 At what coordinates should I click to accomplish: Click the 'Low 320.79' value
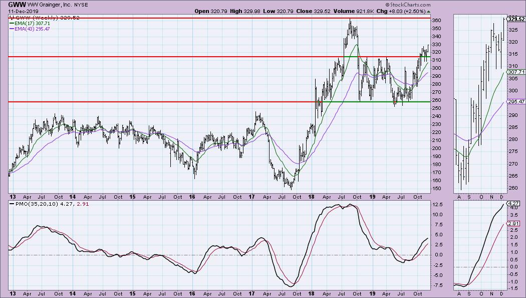(x=278, y=11)
